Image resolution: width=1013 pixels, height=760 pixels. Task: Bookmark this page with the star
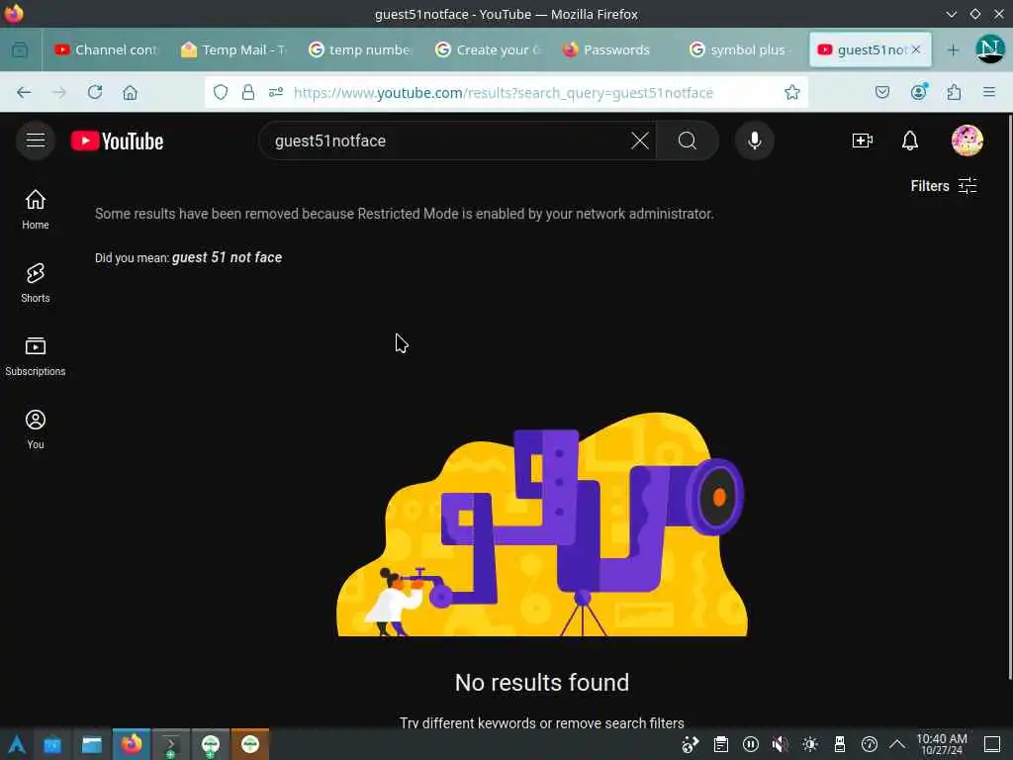click(x=792, y=92)
